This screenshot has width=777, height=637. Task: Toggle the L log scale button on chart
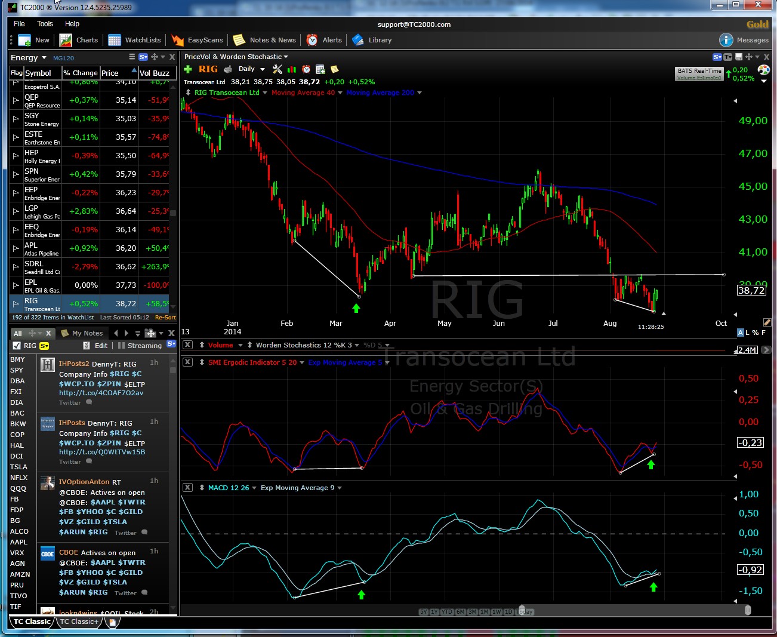(x=747, y=333)
